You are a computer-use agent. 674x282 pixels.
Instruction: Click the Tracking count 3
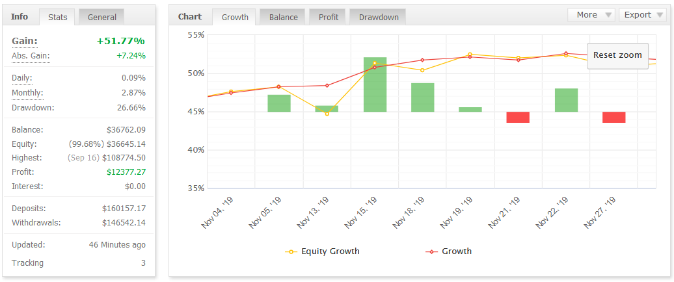tap(143, 263)
